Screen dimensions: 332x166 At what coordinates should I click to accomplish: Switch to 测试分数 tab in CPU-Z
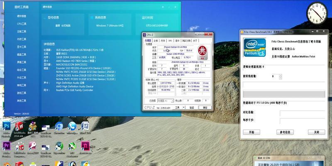[186, 41]
